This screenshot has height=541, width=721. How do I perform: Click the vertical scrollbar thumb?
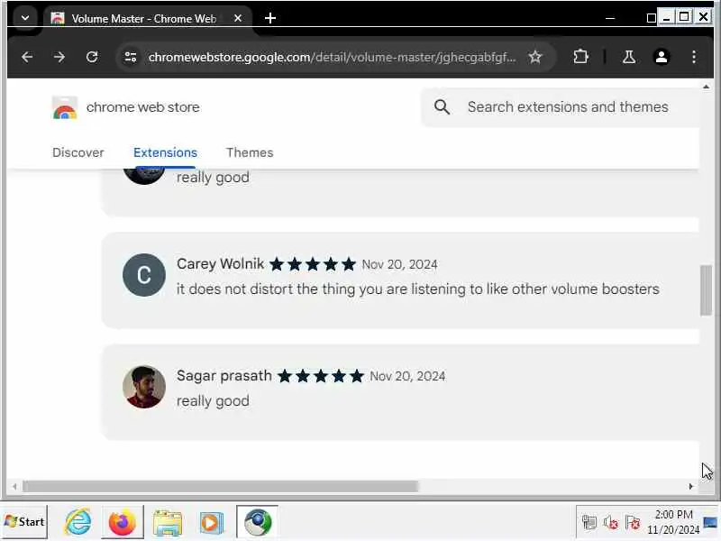pyautogui.click(x=706, y=290)
